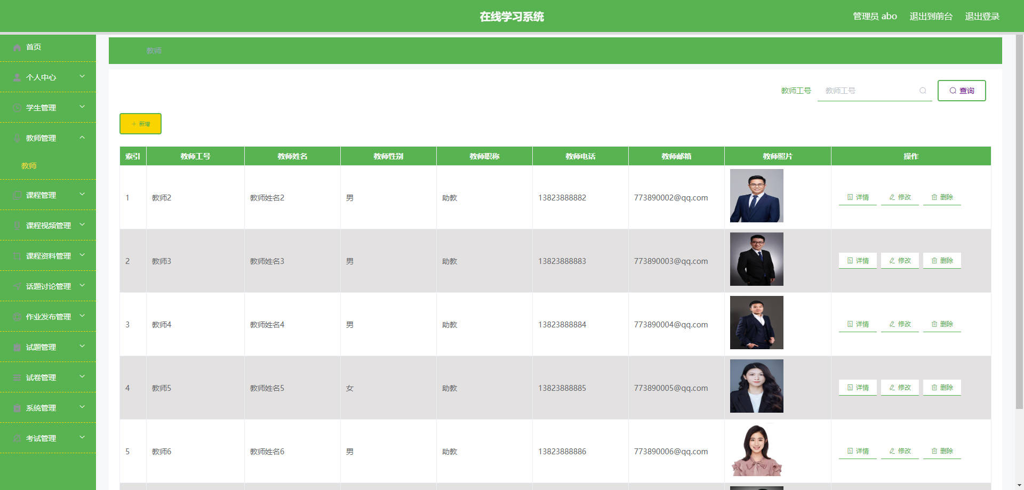The image size is (1024, 490).
Task: Click the photo thumbnail for 教师6
Action: 756,449
